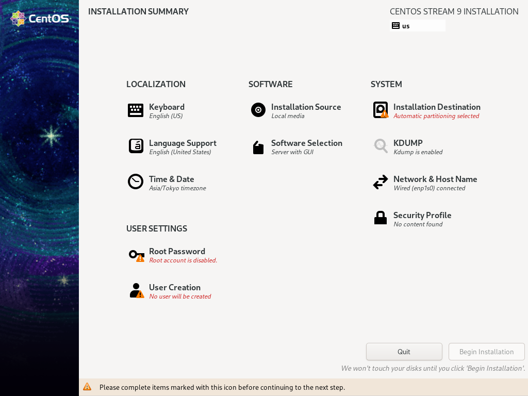Screen dimensions: 528x396
Task: Click the CentOS logo in sidebar
Action: 40,19
